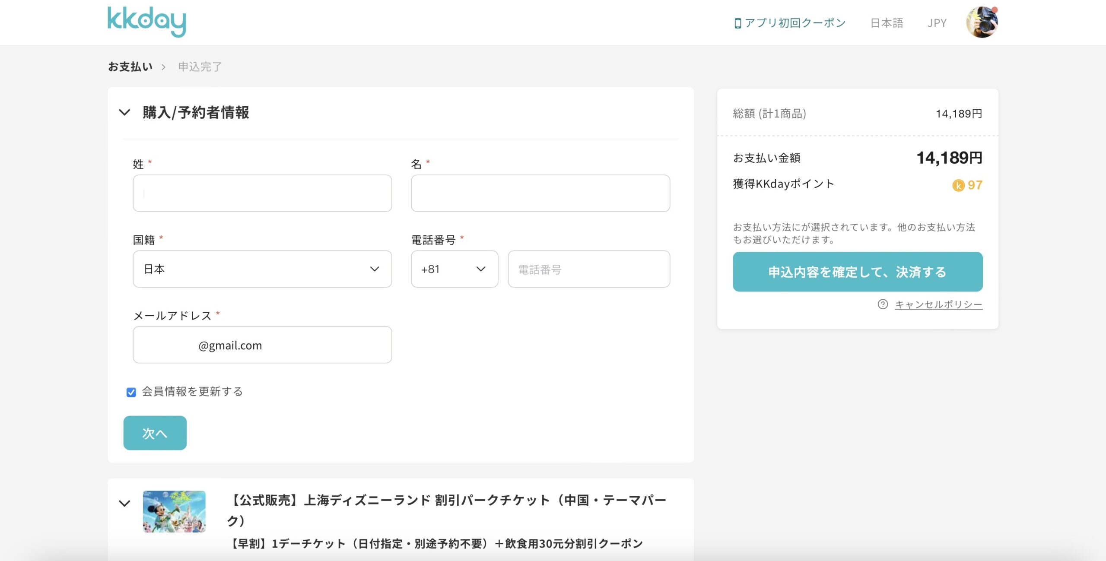Select the 申込完了 breadcrumb step
Viewport: 1106px width, 561px height.
tap(200, 67)
